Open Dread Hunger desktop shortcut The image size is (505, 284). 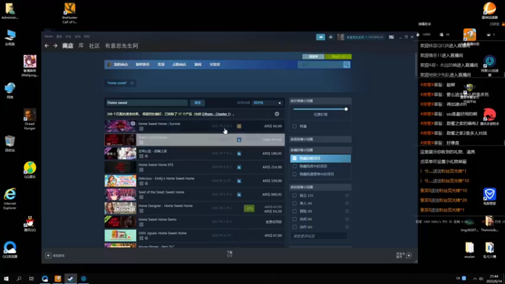(x=30, y=119)
